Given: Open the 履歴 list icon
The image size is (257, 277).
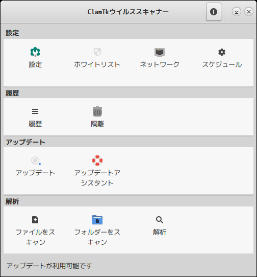Looking at the screenshot, I should point(35,111).
